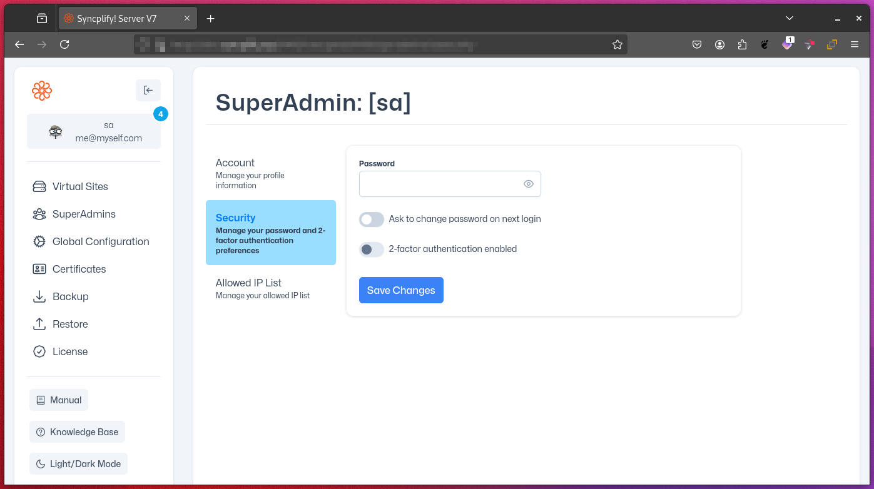Select the Backup download icon
874x489 pixels.
[39, 296]
